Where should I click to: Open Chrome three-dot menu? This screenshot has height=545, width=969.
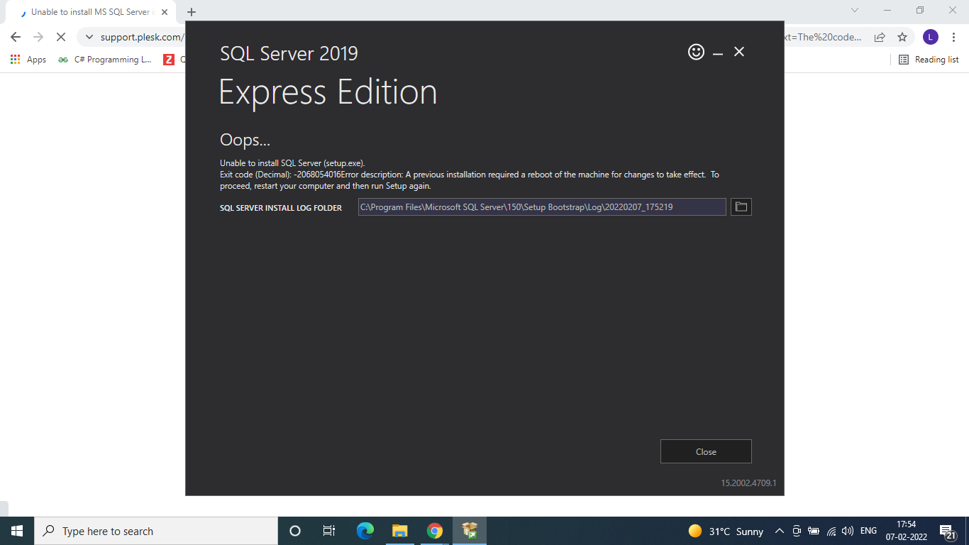point(953,37)
